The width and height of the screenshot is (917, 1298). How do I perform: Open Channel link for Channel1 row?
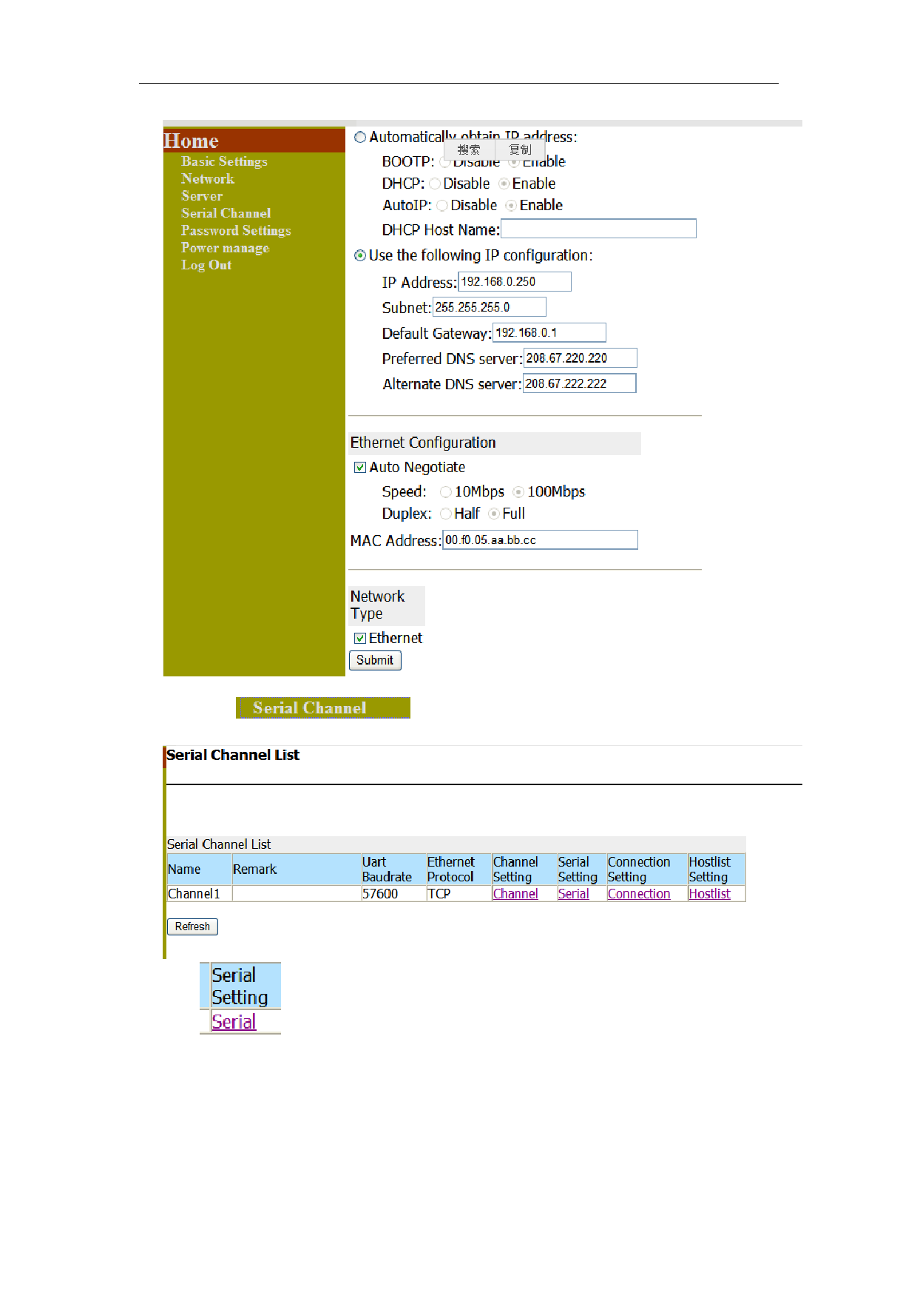[515, 894]
